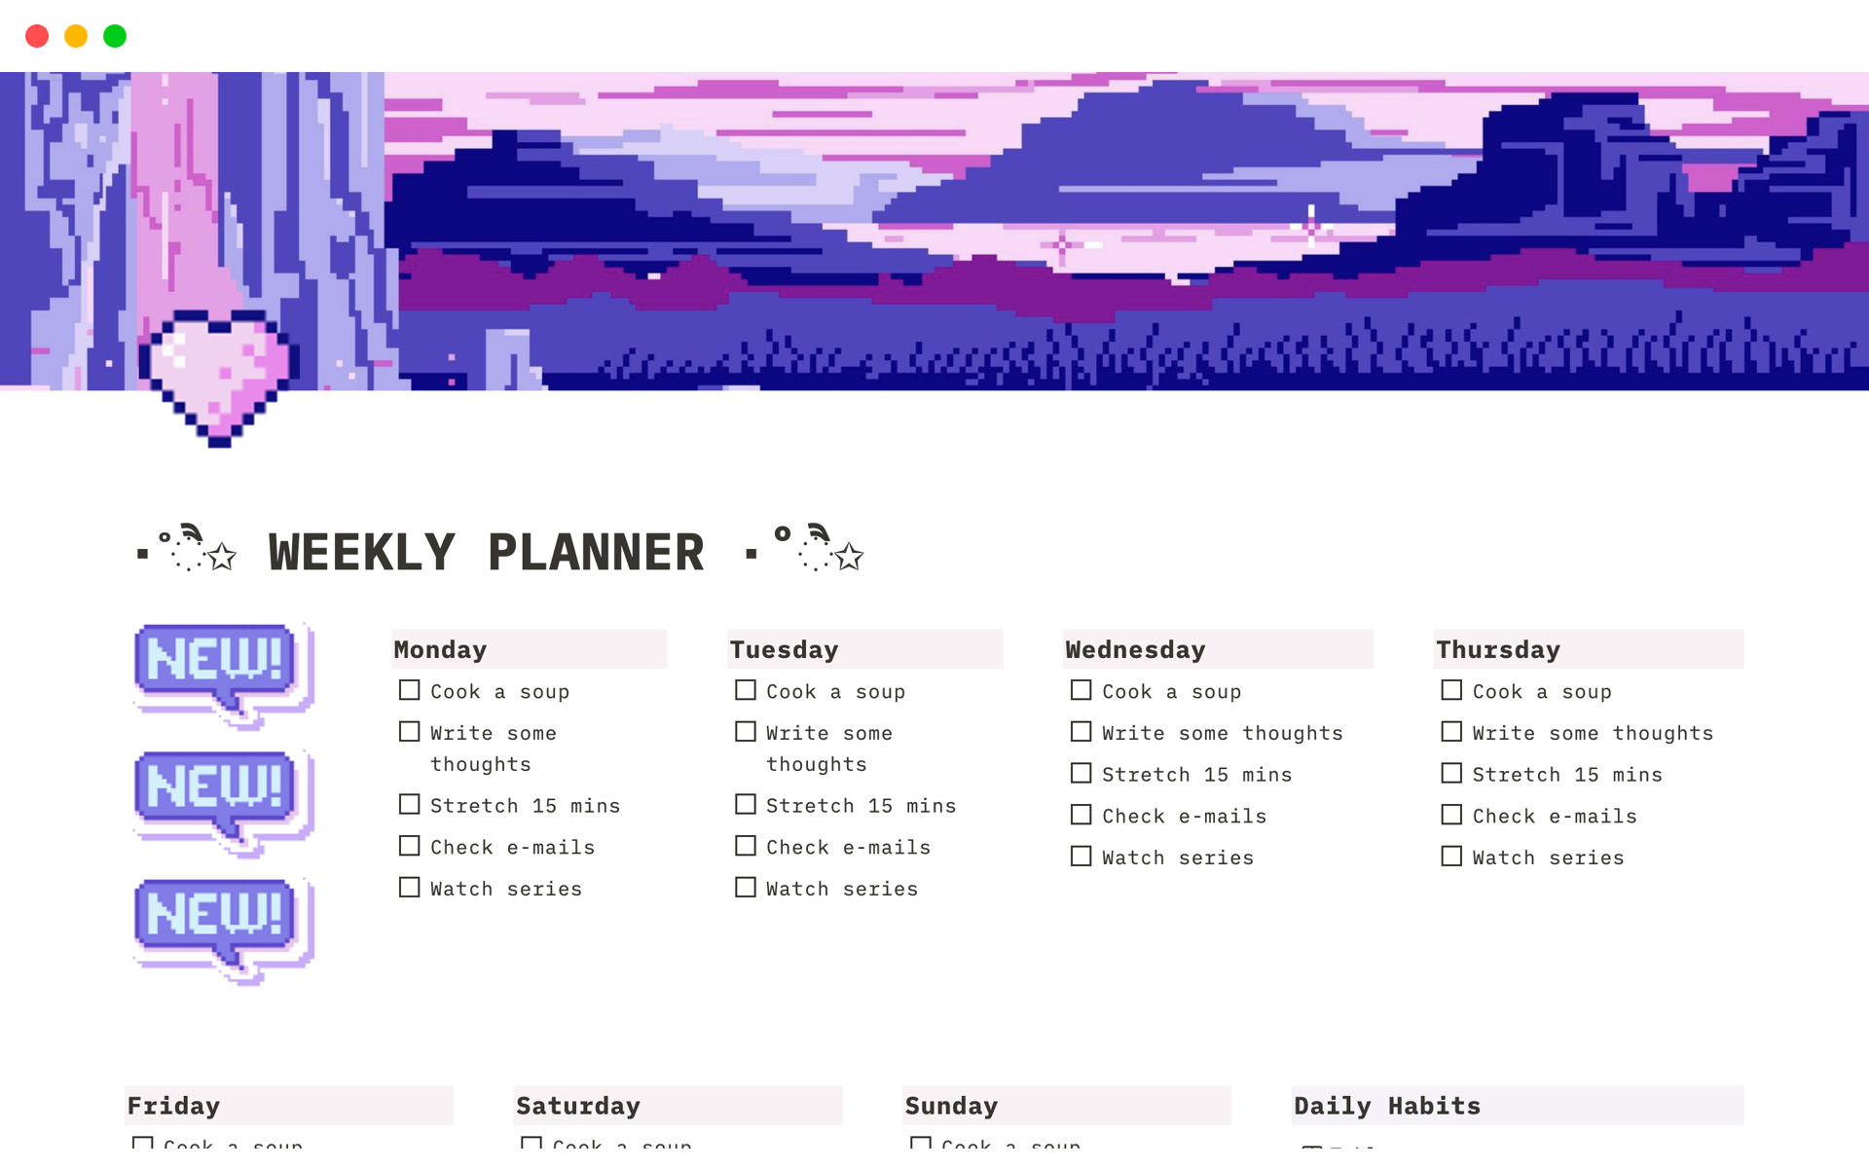Toggle Cook a soup Monday checkbox
Image resolution: width=1869 pixels, height=1168 pixels.
(x=409, y=692)
